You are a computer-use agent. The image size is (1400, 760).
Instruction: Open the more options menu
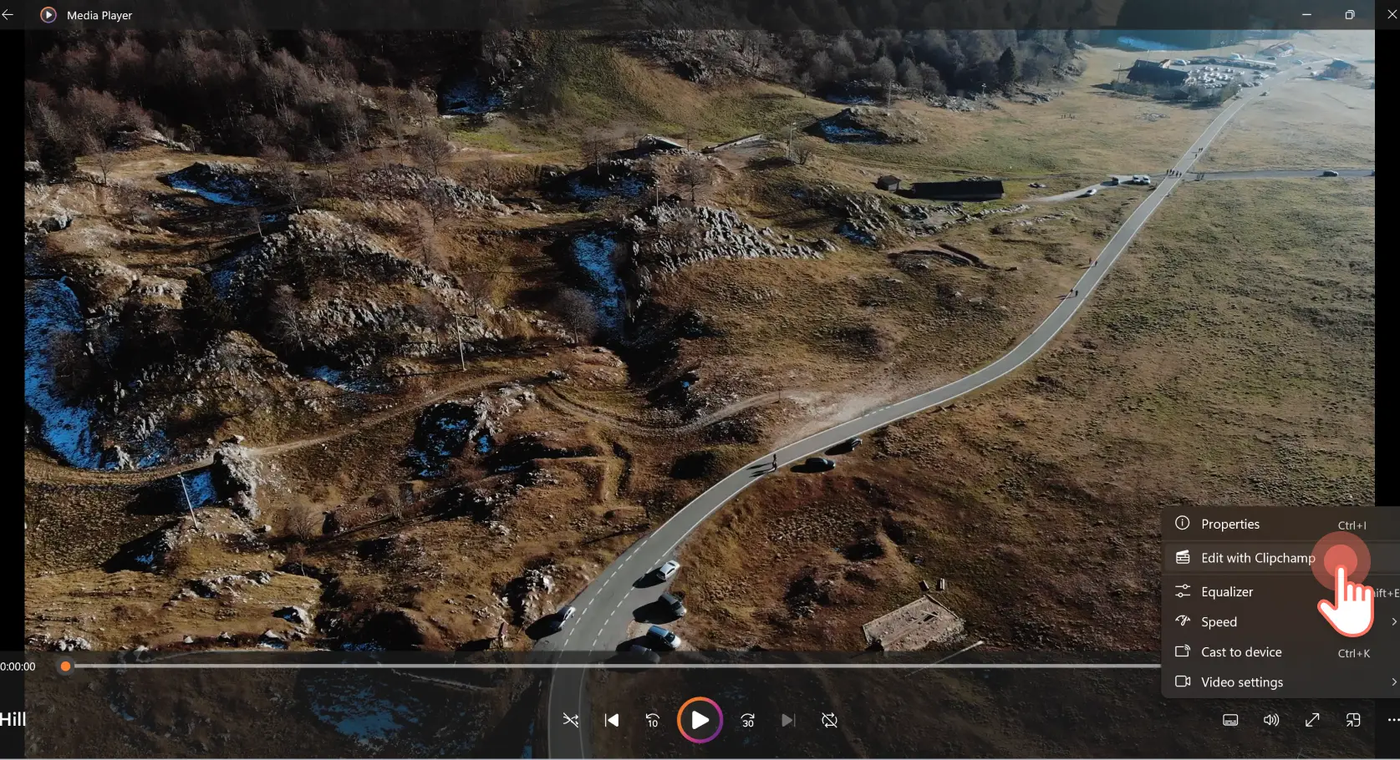click(1392, 720)
